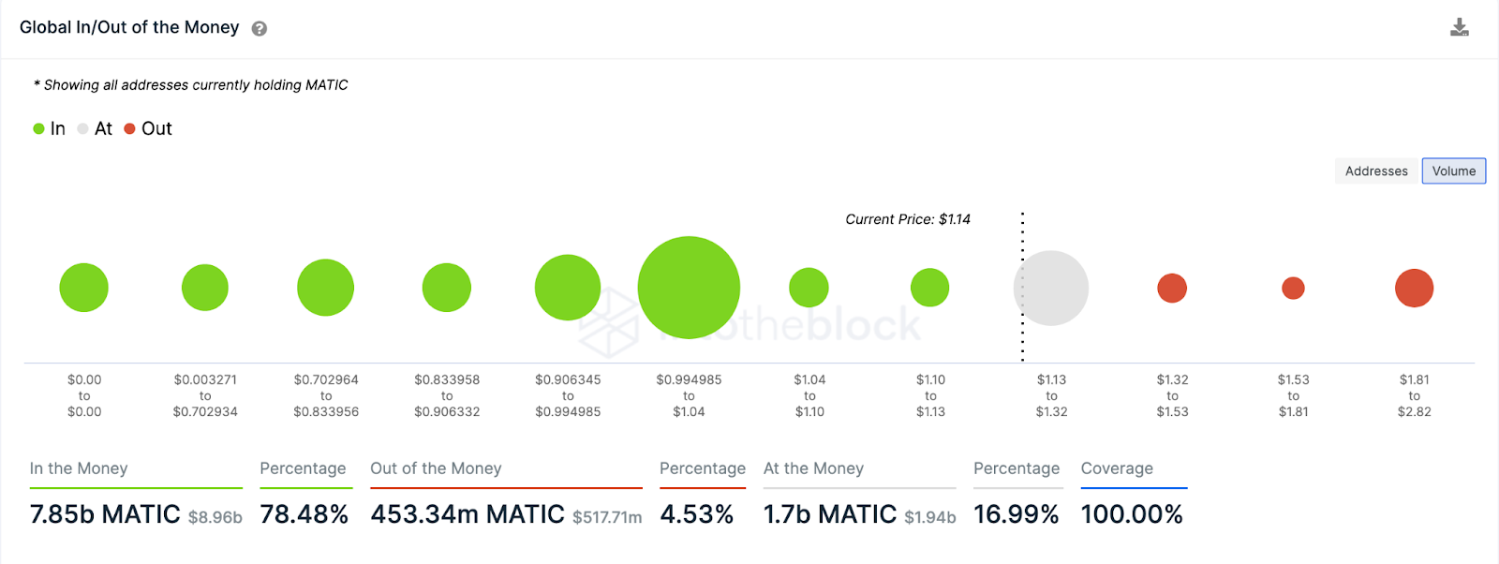Open the In the Money summary tab
Viewport: 1499px width, 564px height.
79,468
